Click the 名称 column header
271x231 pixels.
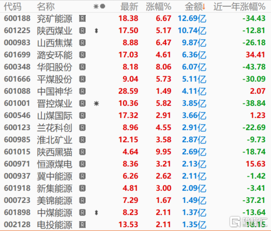(46, 7)
